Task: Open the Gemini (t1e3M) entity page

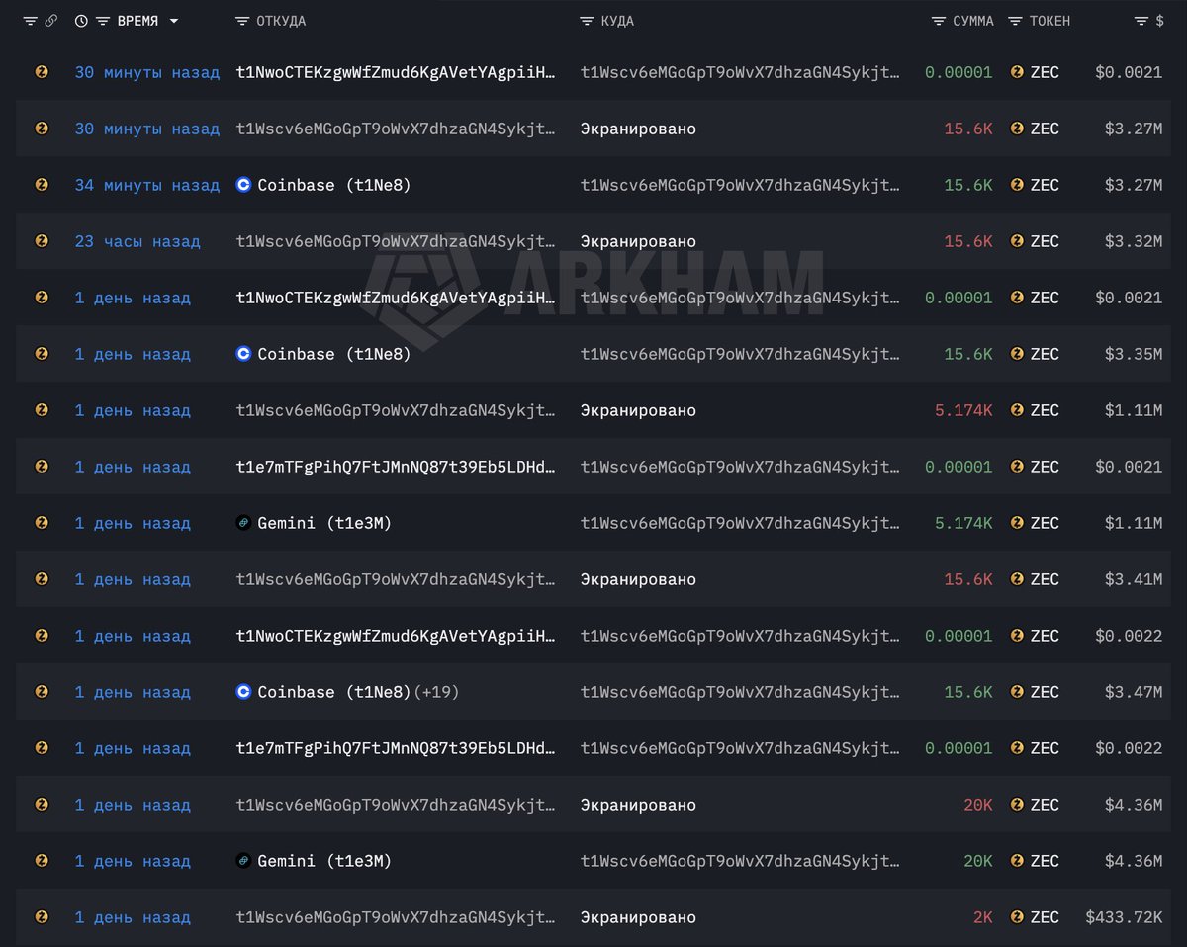Action: tap(313, 523)
